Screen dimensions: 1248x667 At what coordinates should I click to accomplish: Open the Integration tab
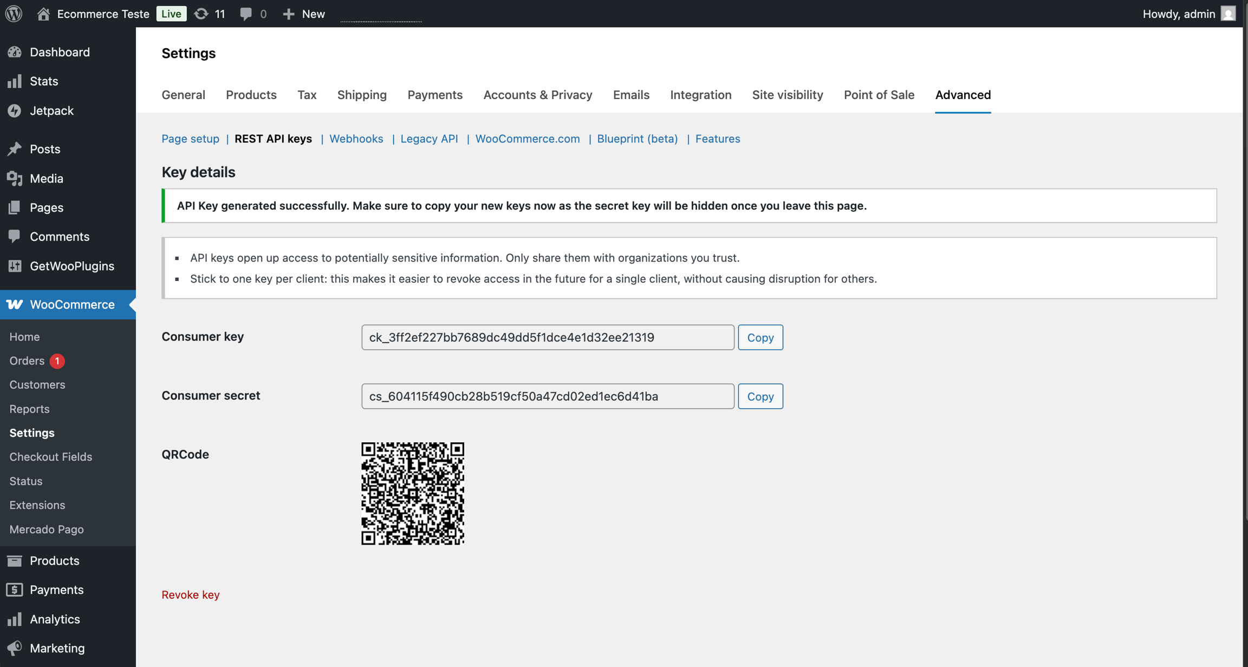[x=701, y=95]
